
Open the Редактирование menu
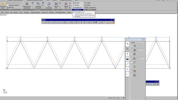click(35, 12)
